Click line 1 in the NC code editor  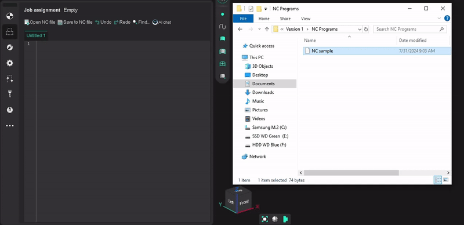tap(123, 44)
